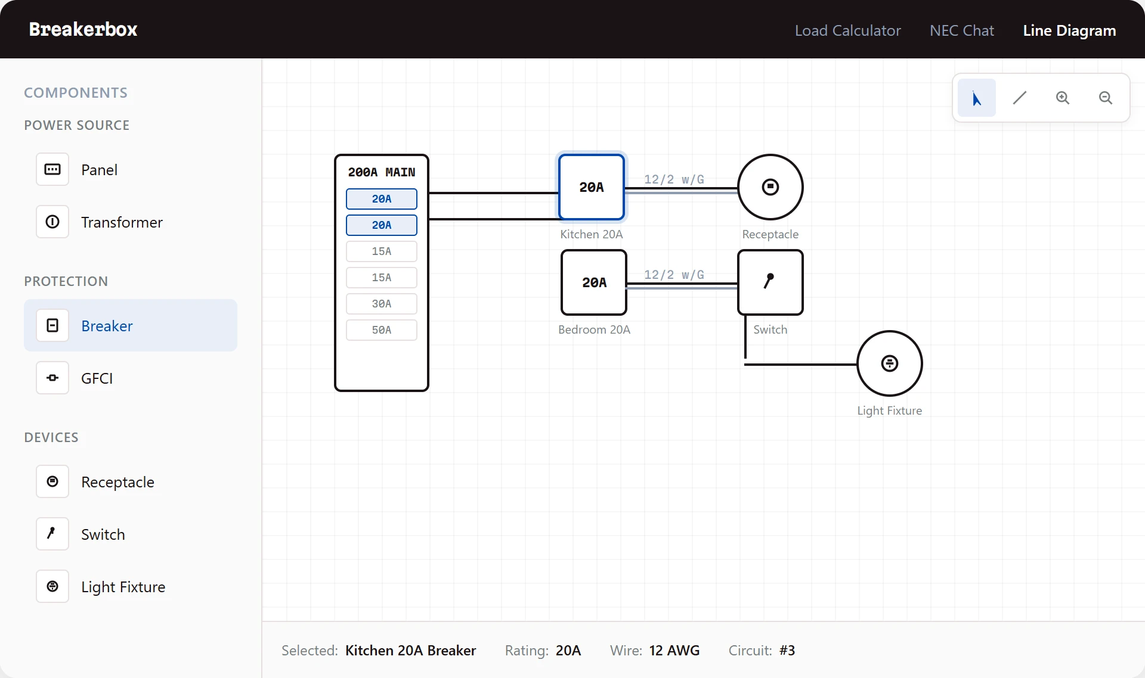
Task: Click the Receptacle icon in Devices list
Action: [52, 482]
